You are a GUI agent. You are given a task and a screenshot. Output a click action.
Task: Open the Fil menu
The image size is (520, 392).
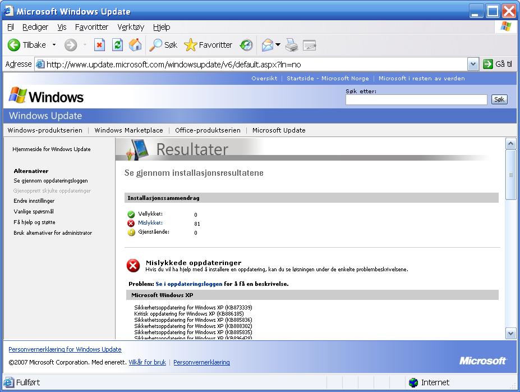pos(11,27)
